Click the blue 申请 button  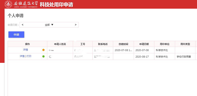click(x=16, y=35)
